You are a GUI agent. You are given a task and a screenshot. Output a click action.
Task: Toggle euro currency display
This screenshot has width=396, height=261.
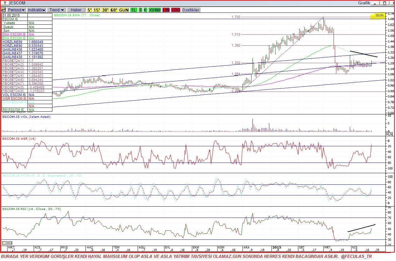pos(145,10)
